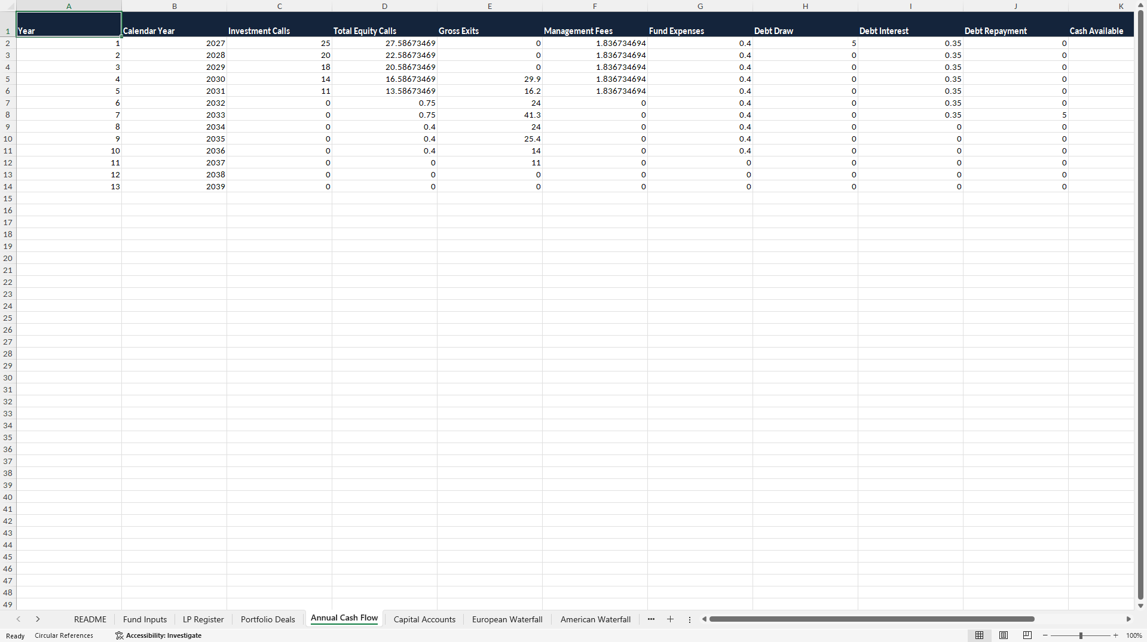Open American Waterfall sheet tab
The width and height of the screenshot is (1147, 642).
click(x=595, y=619)
